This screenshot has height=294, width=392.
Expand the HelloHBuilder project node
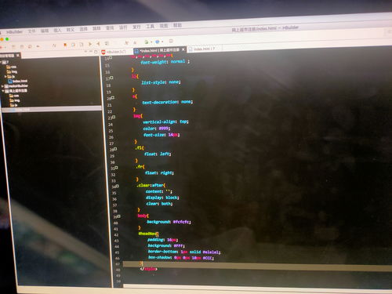click(x=2, y=86)
